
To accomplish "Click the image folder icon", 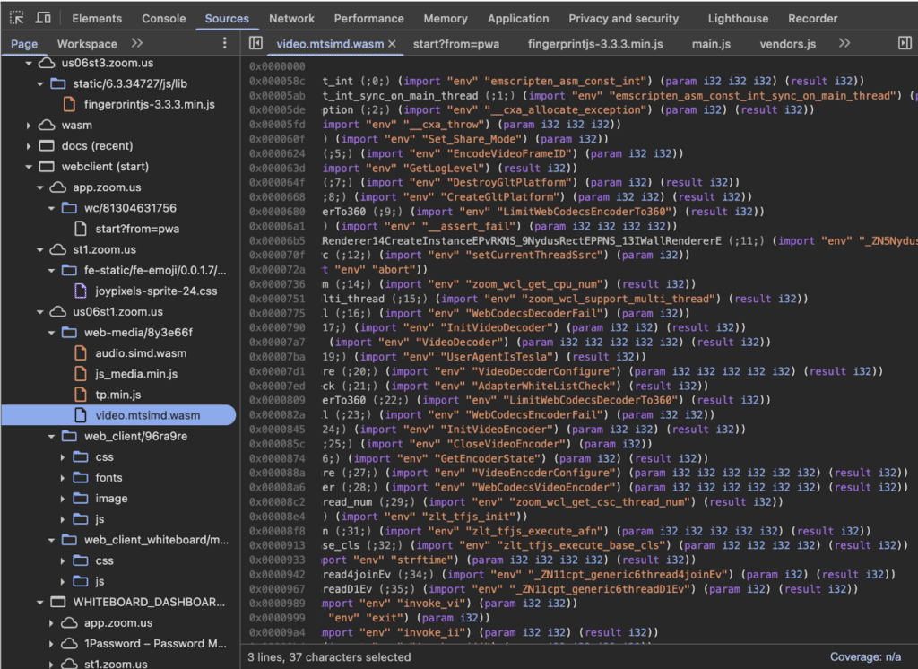I will (x=81, y=499).
